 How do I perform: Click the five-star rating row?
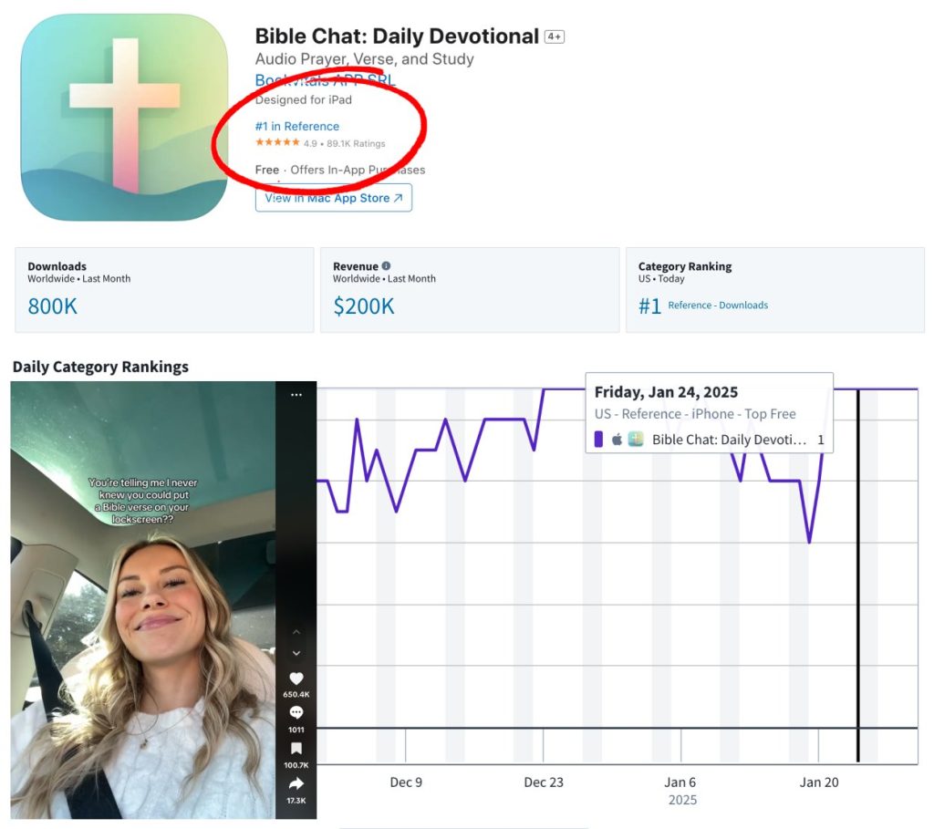click(x=277, y=143)
